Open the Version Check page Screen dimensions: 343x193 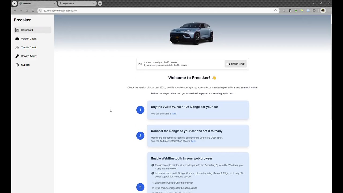tap(32, 39)
